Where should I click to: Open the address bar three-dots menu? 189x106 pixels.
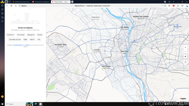(x=162, y=6)
